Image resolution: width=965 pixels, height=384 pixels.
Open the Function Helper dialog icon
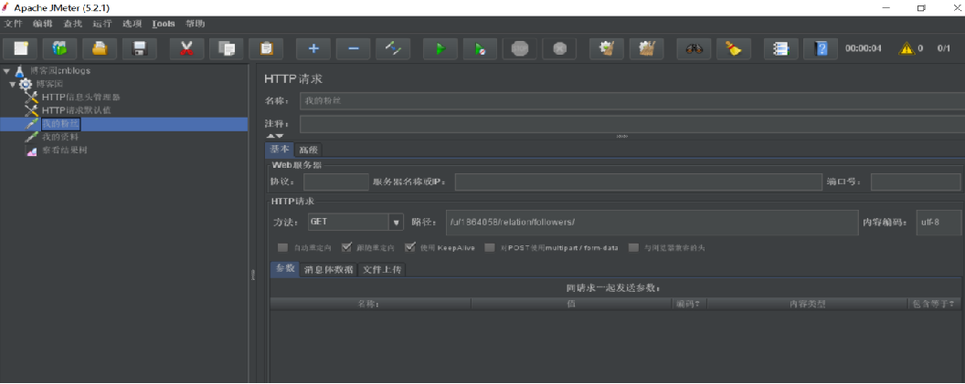click(781, 48)
